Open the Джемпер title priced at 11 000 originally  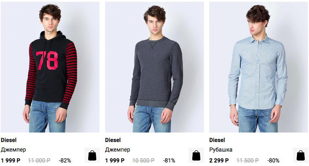(x=13, y=150)
